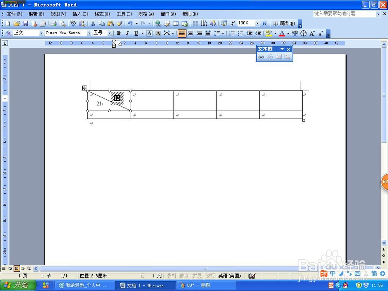388x291 pixels.
Task: Open Document Map icon
Action: pos(224,24)
